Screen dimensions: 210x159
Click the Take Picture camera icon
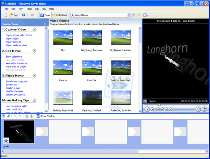click(x=205, y=109)
